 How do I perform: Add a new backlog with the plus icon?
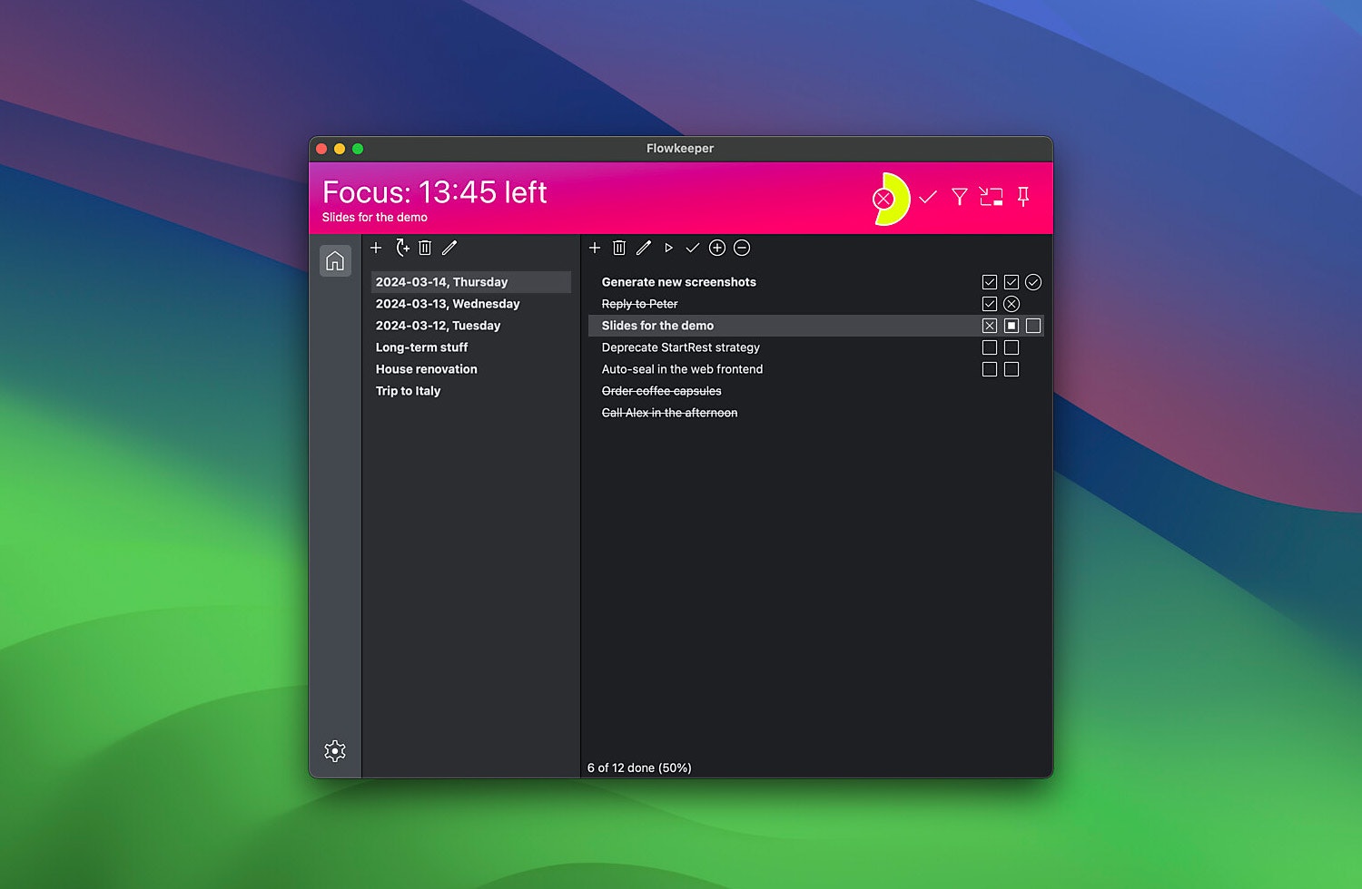coord(376,248)
